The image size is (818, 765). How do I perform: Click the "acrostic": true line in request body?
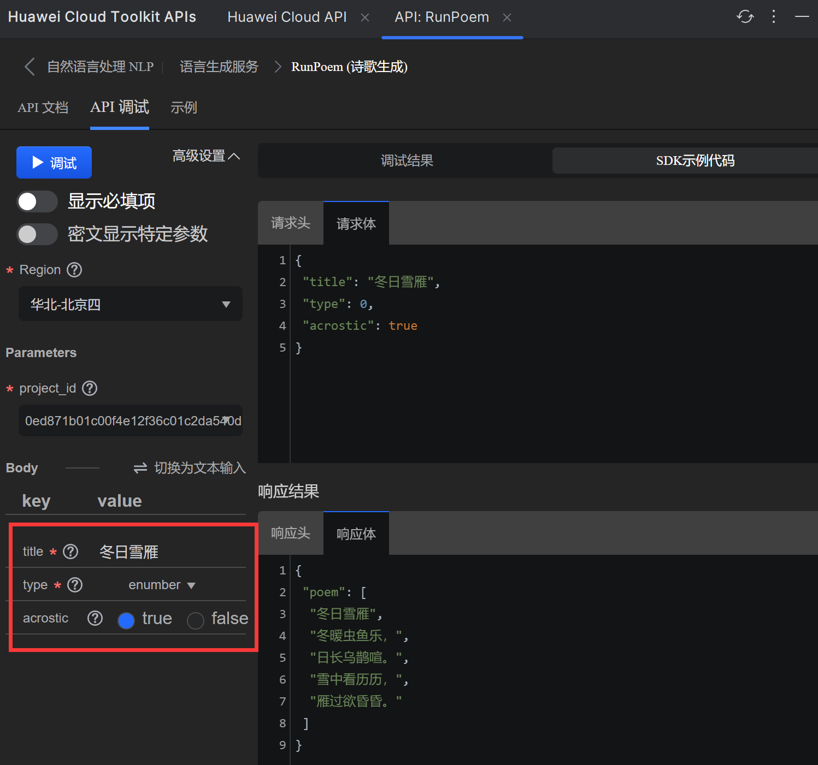coord(360,325)
